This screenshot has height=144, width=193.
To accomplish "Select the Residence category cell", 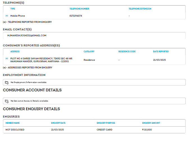I will 89,60.
